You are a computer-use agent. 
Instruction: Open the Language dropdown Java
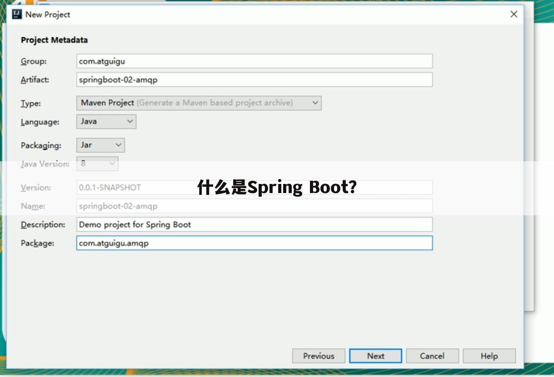[x=106, y=121]
